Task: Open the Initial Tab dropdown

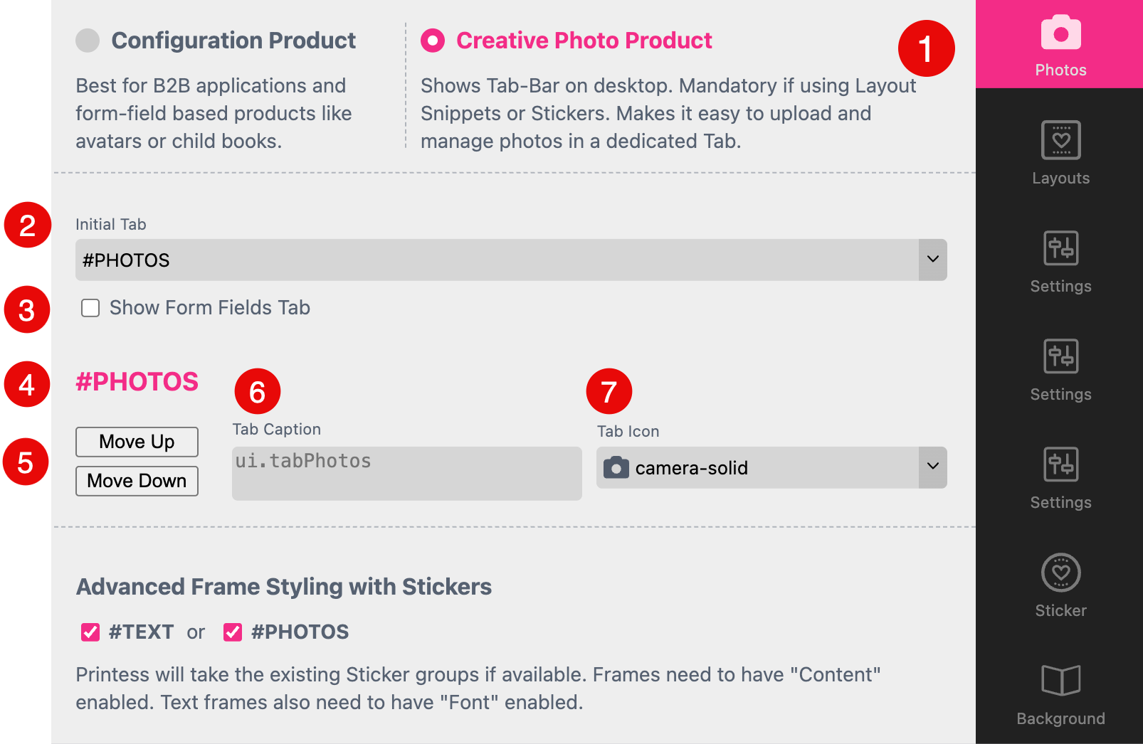Action: click(511, 260)
